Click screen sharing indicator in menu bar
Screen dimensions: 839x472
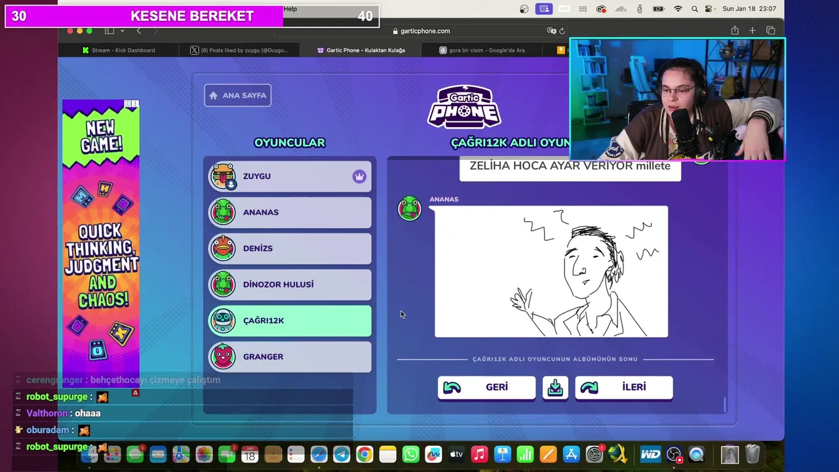click(x=543, y=9)
